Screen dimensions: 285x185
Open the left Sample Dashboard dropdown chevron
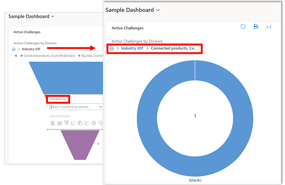pyautogui.click(x=52, y=17)
